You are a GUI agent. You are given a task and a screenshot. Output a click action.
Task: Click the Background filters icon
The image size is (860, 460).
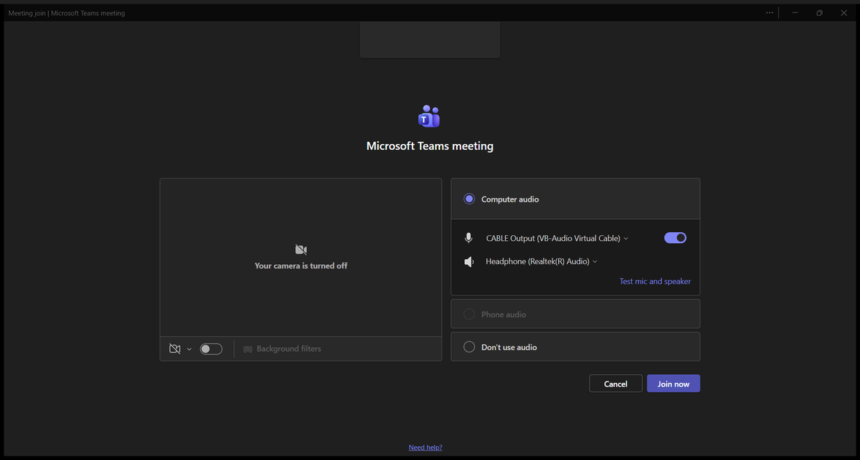248,349
